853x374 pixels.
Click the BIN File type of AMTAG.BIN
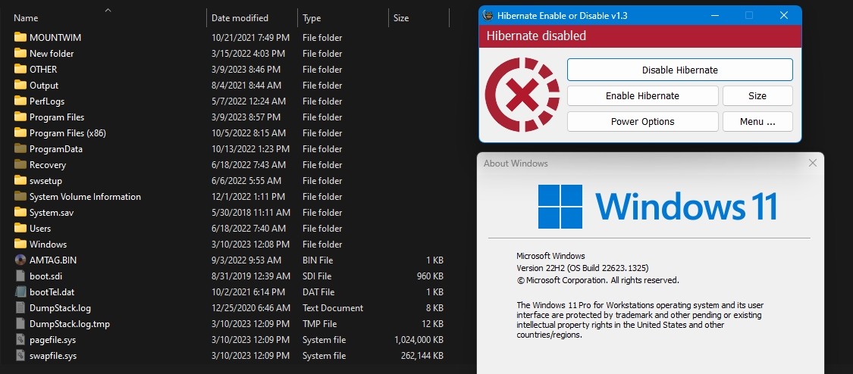point(318,260)
